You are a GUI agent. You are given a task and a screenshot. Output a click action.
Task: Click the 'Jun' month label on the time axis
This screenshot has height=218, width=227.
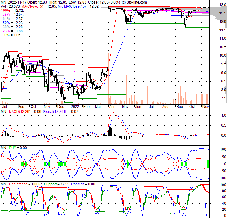pyautogui.click(x=138, y=107)
